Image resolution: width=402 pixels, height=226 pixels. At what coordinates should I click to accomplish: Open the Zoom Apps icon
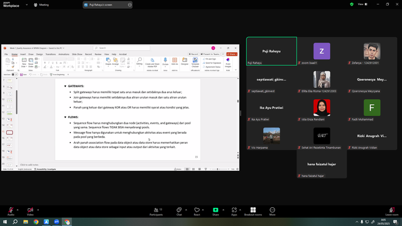(234, 210)
